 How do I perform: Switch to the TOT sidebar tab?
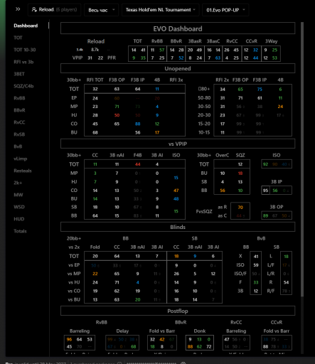(x=18, y=38)
